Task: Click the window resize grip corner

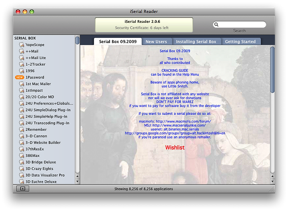Action: pyautogui.click(x=272, y=189)
